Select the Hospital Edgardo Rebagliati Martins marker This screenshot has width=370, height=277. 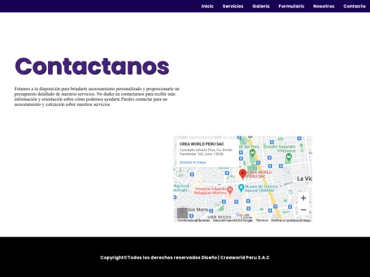click(x=230, y=189)
